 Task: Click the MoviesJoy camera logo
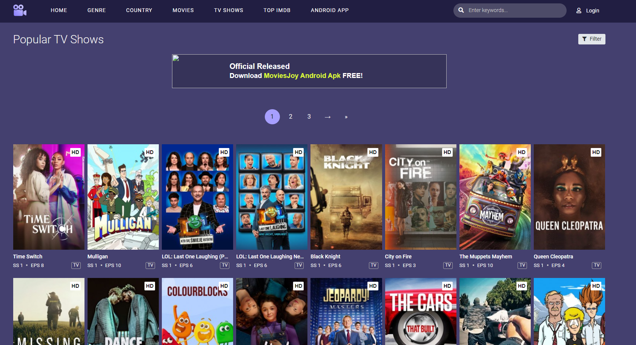click(x=19, y=10)
